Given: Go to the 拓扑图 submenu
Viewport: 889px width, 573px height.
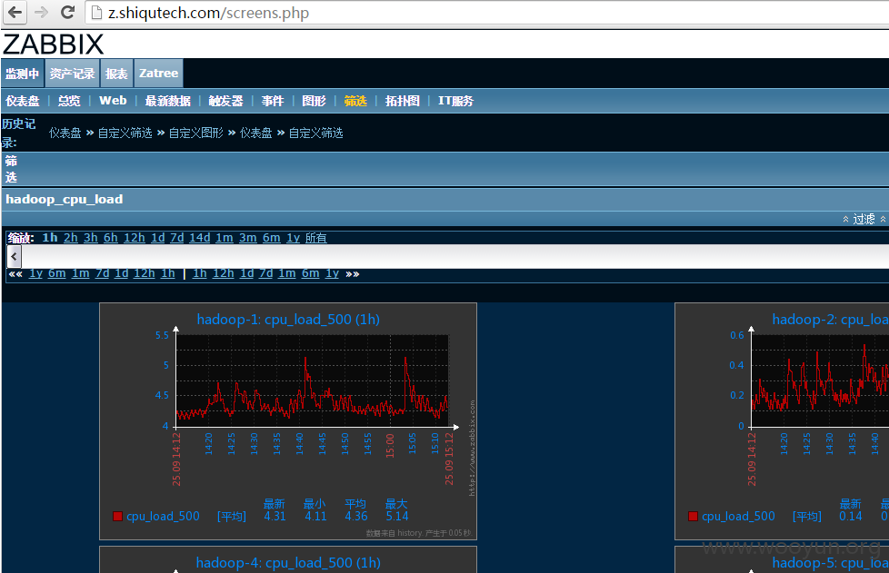Looking at the screenshot, I should pyautogui.click(x=403, y=101).
